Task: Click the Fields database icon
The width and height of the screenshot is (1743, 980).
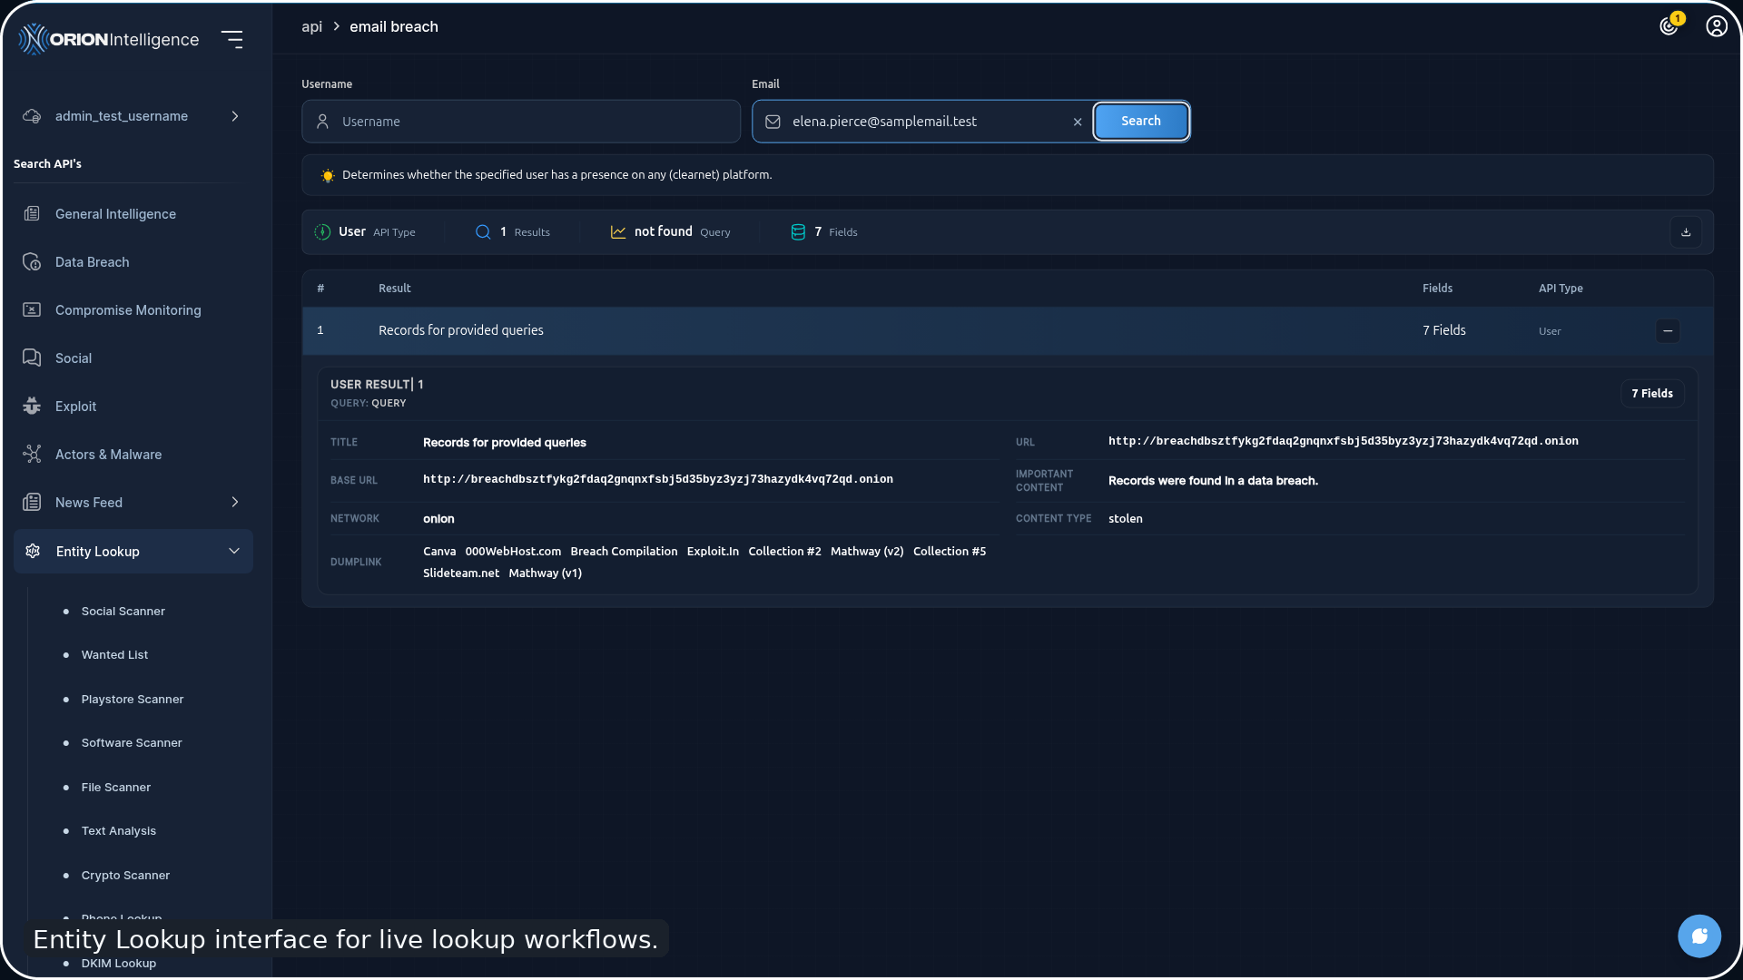Action: coord(798,232)
